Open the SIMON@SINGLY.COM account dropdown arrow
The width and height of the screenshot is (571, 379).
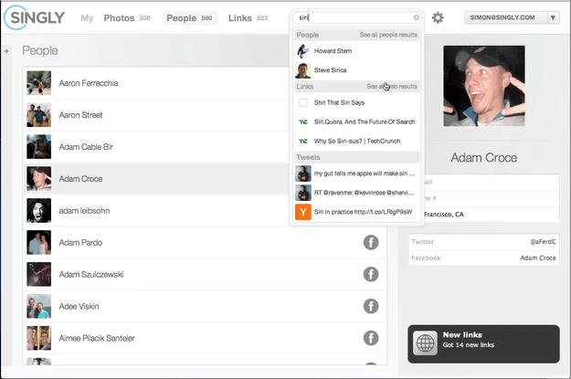[553, 17]
